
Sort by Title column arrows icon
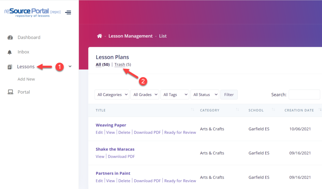(192, 110)
